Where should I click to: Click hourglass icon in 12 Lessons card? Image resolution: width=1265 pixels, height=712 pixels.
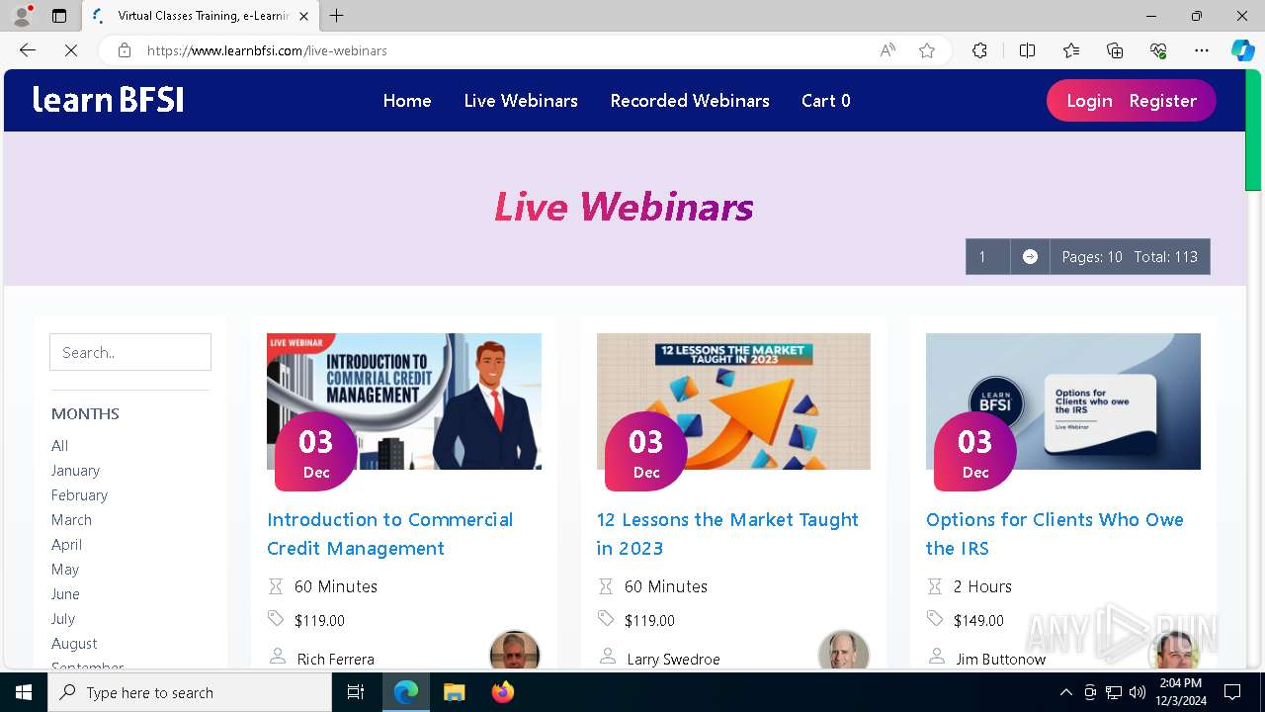pyautogui.click(x=606, y=586)
